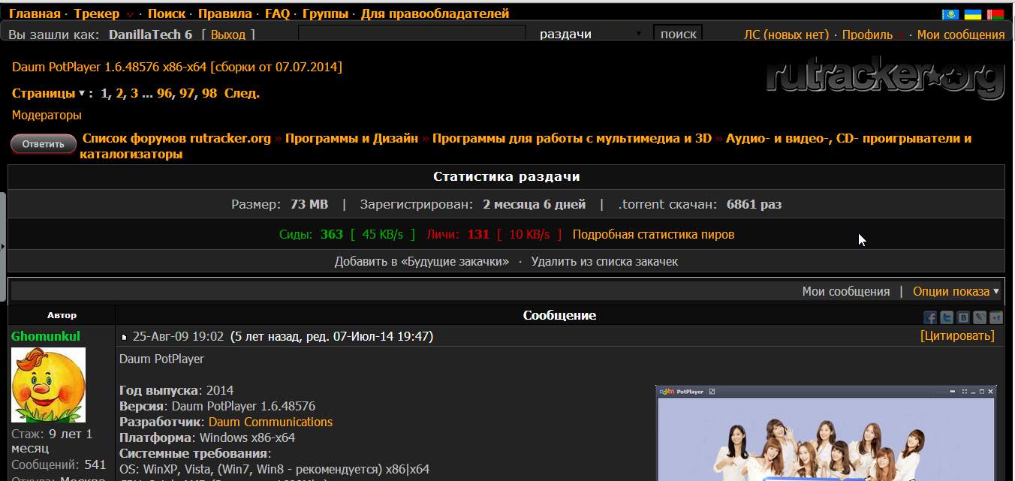The image size is (1015, 481).
Task: Open Daum Communications developer link
Action: (x=270, y=422)
